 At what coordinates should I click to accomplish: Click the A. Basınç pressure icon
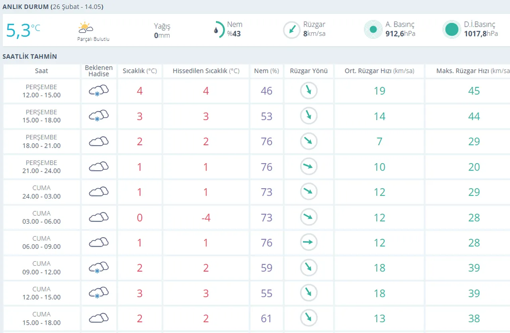point(373,29)
